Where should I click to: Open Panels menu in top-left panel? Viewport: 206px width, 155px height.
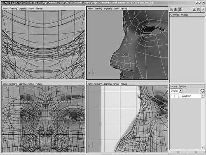coord(39,9)
